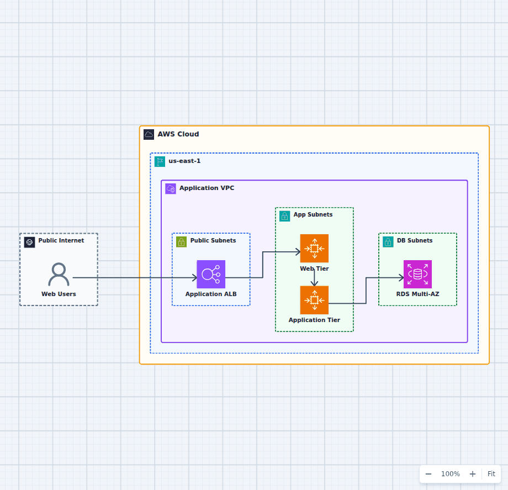Select the connector from ALB to Web Tier

point(263,265)
